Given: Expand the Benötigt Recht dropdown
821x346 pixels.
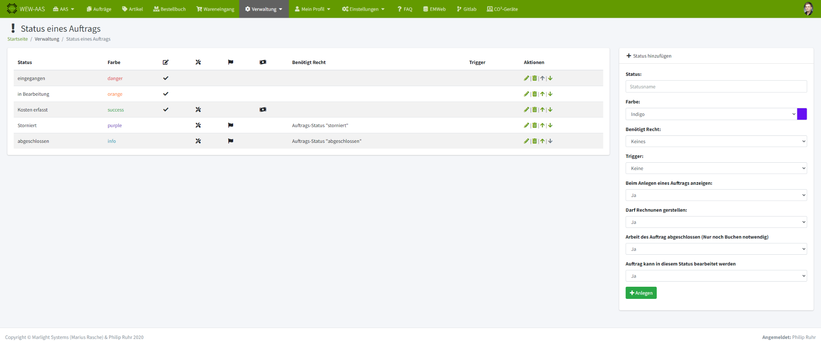Looking at the screenshot, I should (716, 141).
